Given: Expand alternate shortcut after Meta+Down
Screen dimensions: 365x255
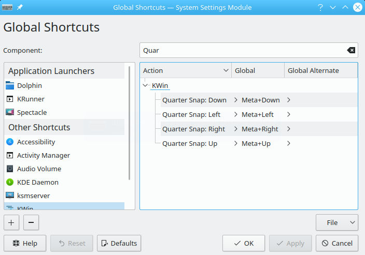Looking at the screenshot, I should [x=289, y=100].
